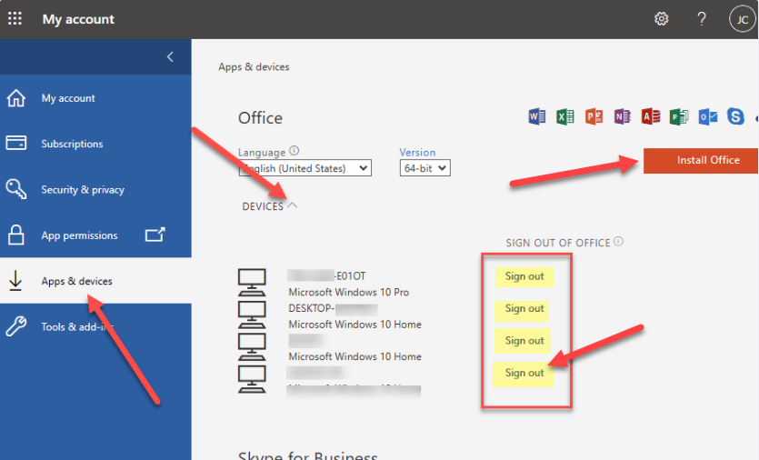Open the JC account profile avatar
The image size is (759, 460).
tap(742, 19)
